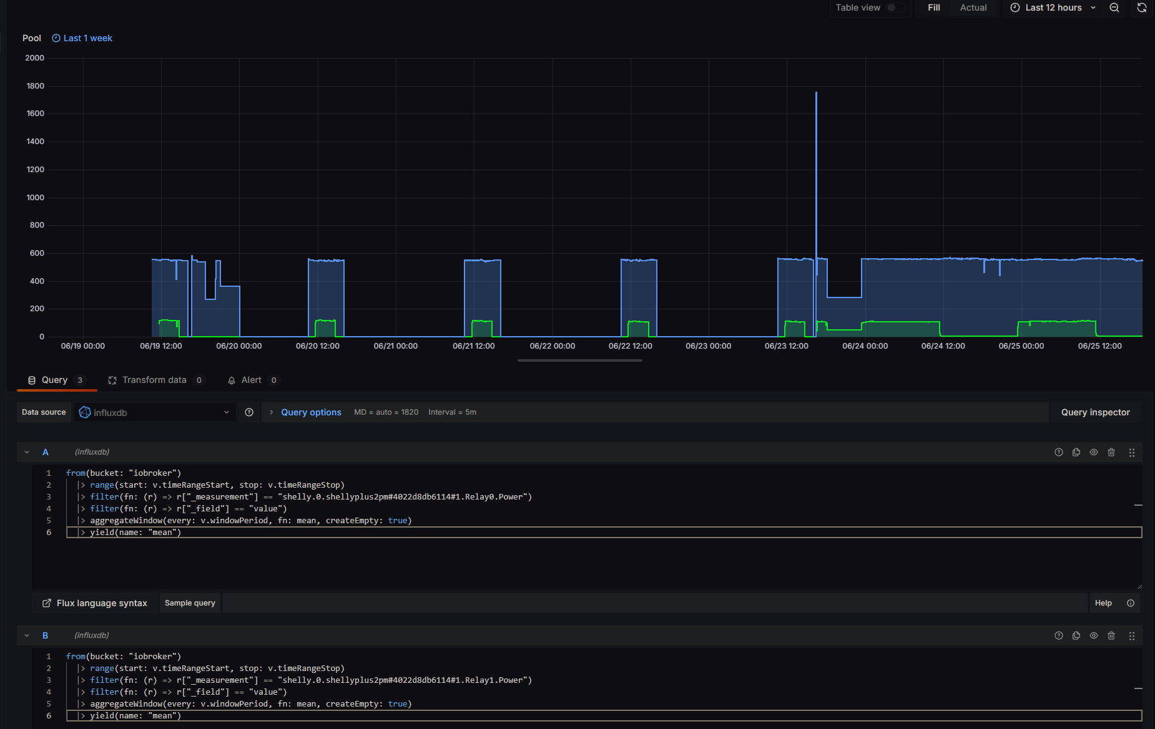
Task: Duplicate query B
Action: 1076,635
